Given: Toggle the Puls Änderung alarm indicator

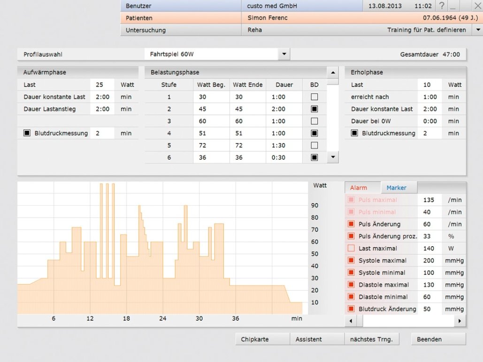Looking at the screenshot, I should click(x=351, y=224).
